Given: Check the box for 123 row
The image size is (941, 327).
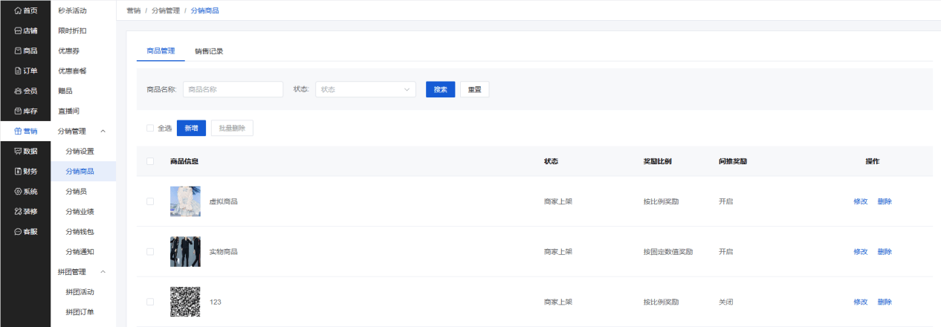Looking at the screenshot, I should click(150, 302).
